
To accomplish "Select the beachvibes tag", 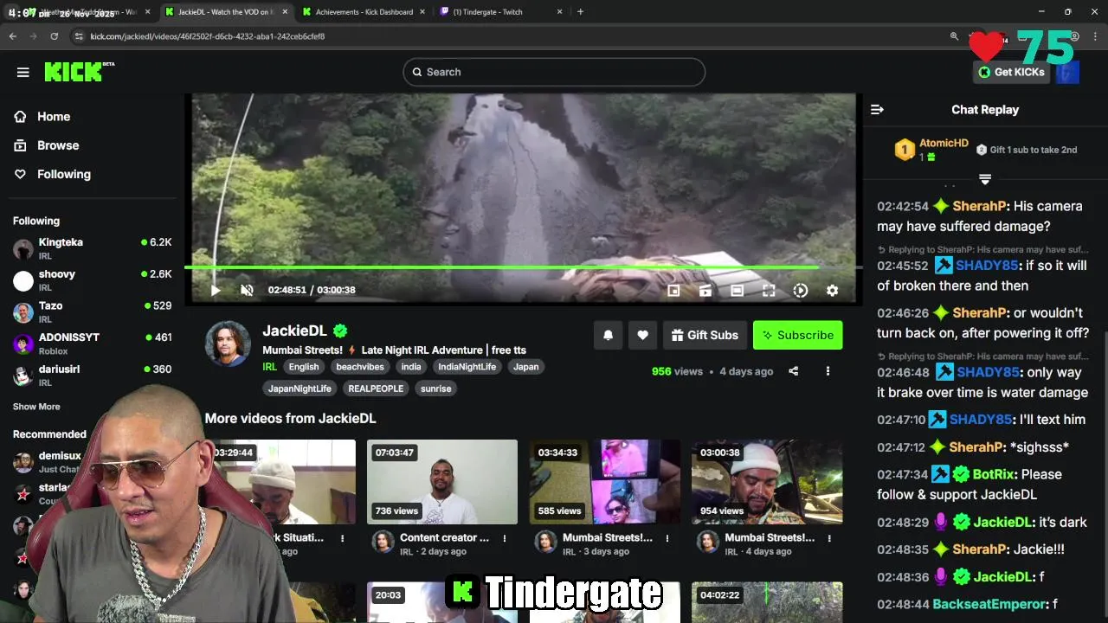I will [360, 367].
